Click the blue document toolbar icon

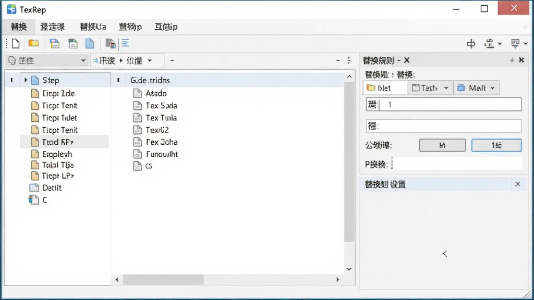click(90, 44)
